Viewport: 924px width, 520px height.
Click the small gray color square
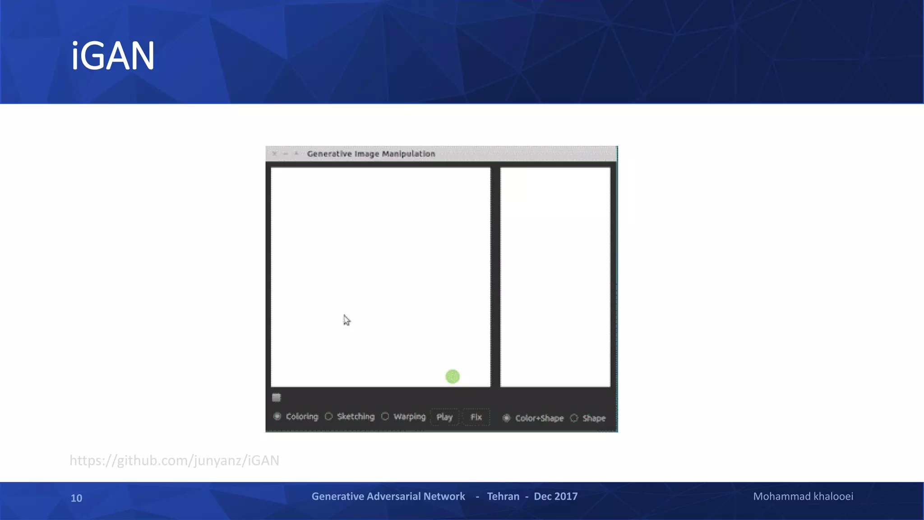pos(277,397)
